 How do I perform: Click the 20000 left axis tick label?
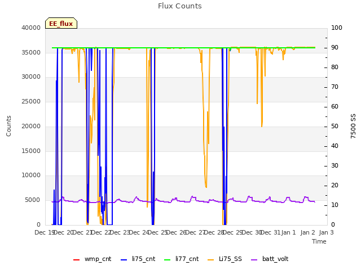tap(31, 127)
